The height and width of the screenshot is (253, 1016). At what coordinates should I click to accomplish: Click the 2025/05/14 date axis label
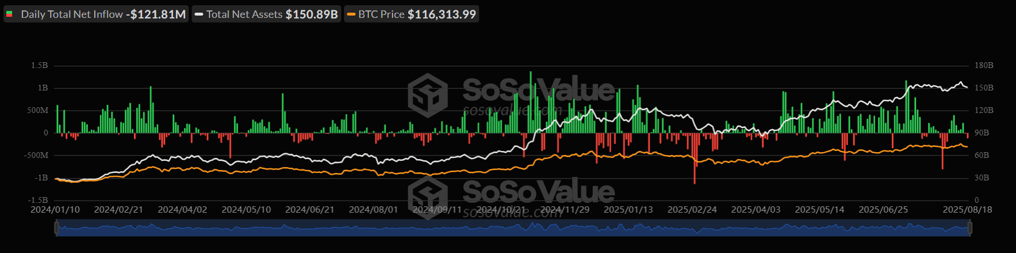pyautogui.click(x=820, y=210)
